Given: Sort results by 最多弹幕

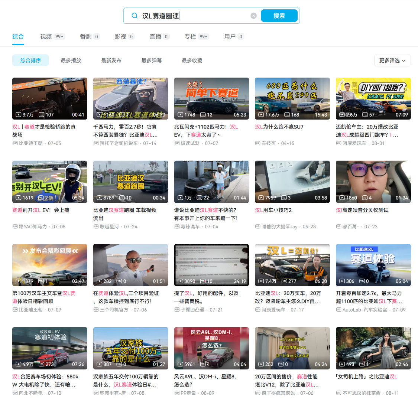Looking at the screenshot, I should coord(152,61).
